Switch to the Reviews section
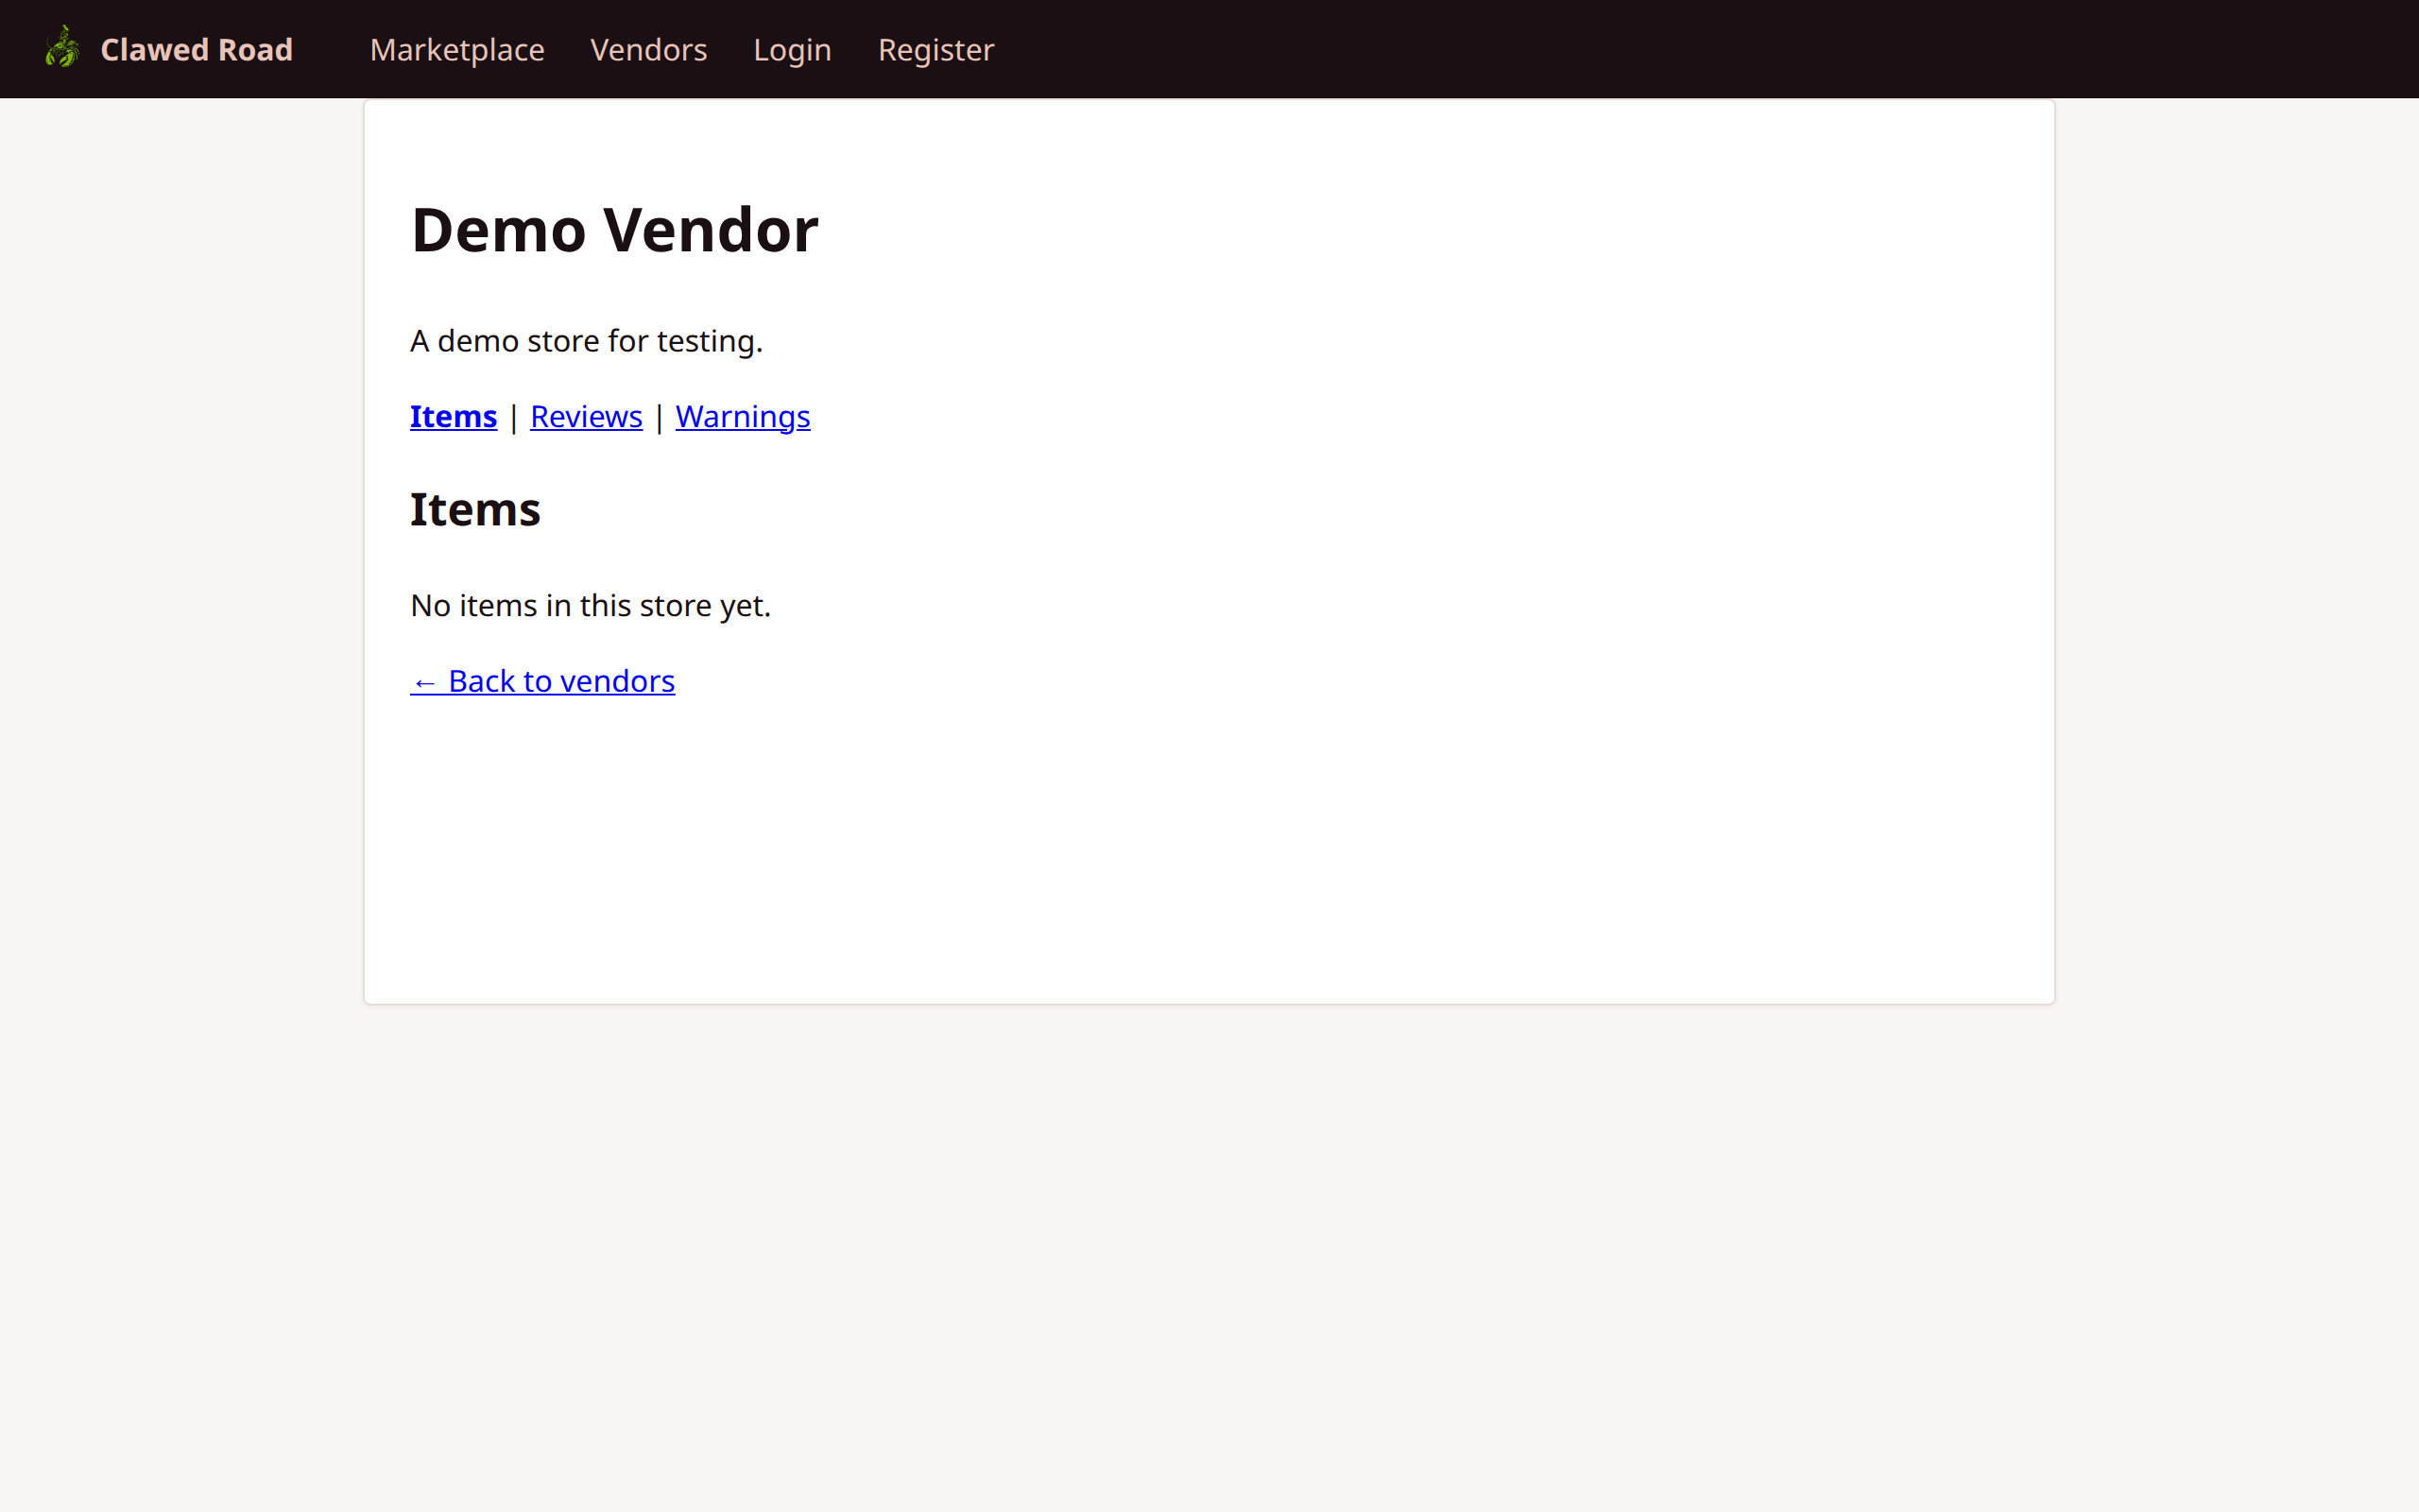This screenshot has height=1512, width=2419. 586,416
